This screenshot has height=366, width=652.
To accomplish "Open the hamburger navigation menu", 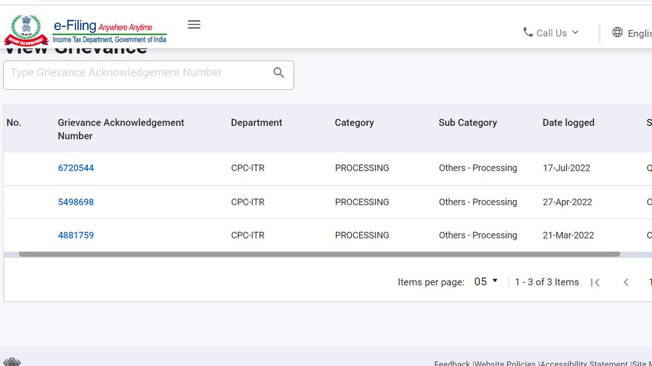I will [x=194, y=24].
